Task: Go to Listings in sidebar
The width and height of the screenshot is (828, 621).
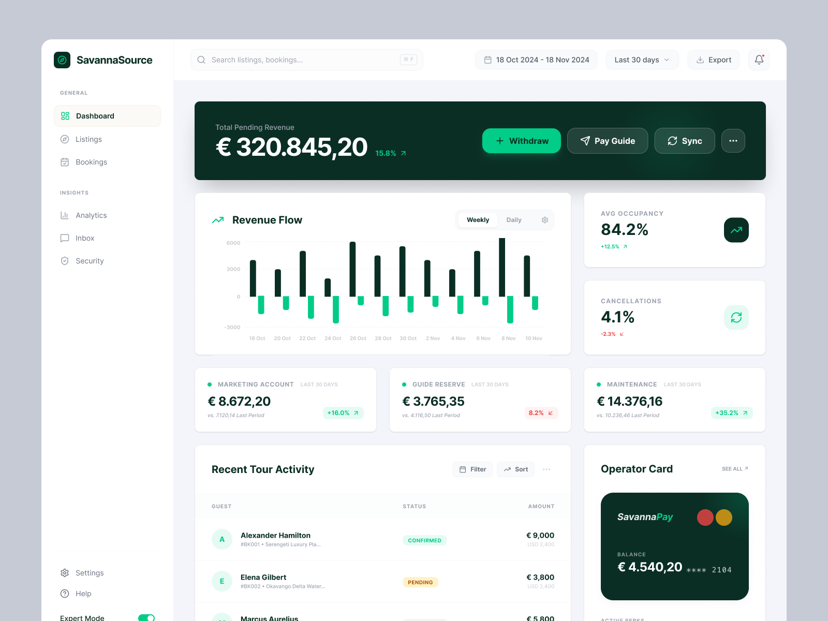Action: coord(107,139)
